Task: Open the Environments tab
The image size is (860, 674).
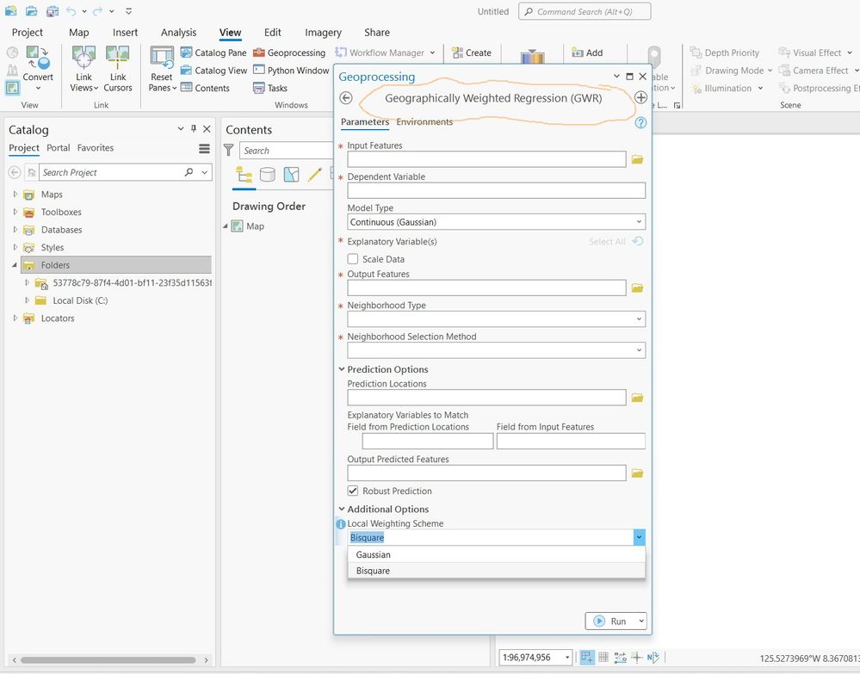Action: click(424, 121)
